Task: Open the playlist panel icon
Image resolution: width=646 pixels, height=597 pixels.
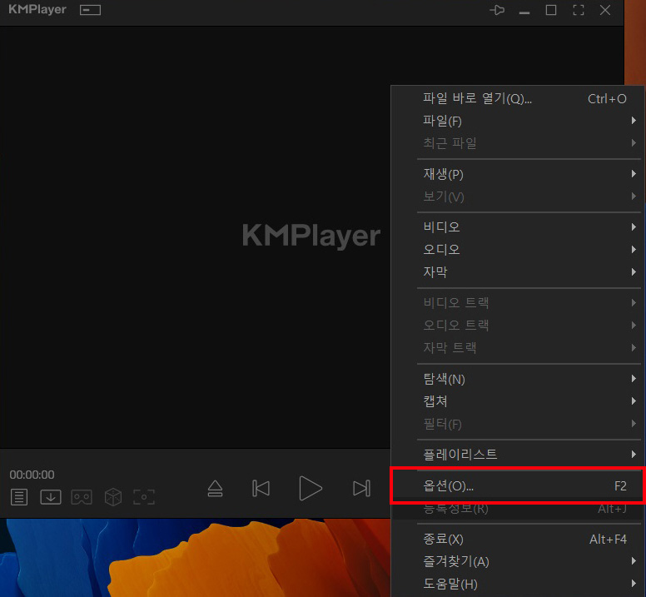Action: tap(19, 497)
